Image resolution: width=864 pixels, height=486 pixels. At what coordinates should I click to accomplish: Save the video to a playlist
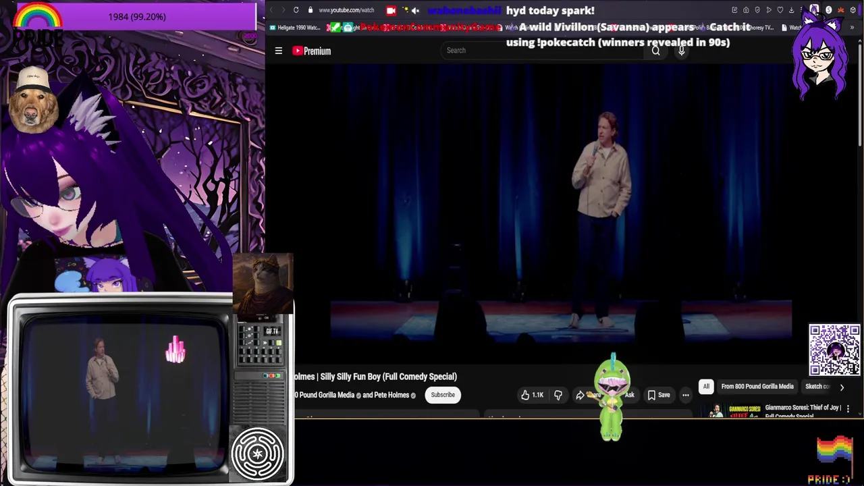click(x=658, y=395)
